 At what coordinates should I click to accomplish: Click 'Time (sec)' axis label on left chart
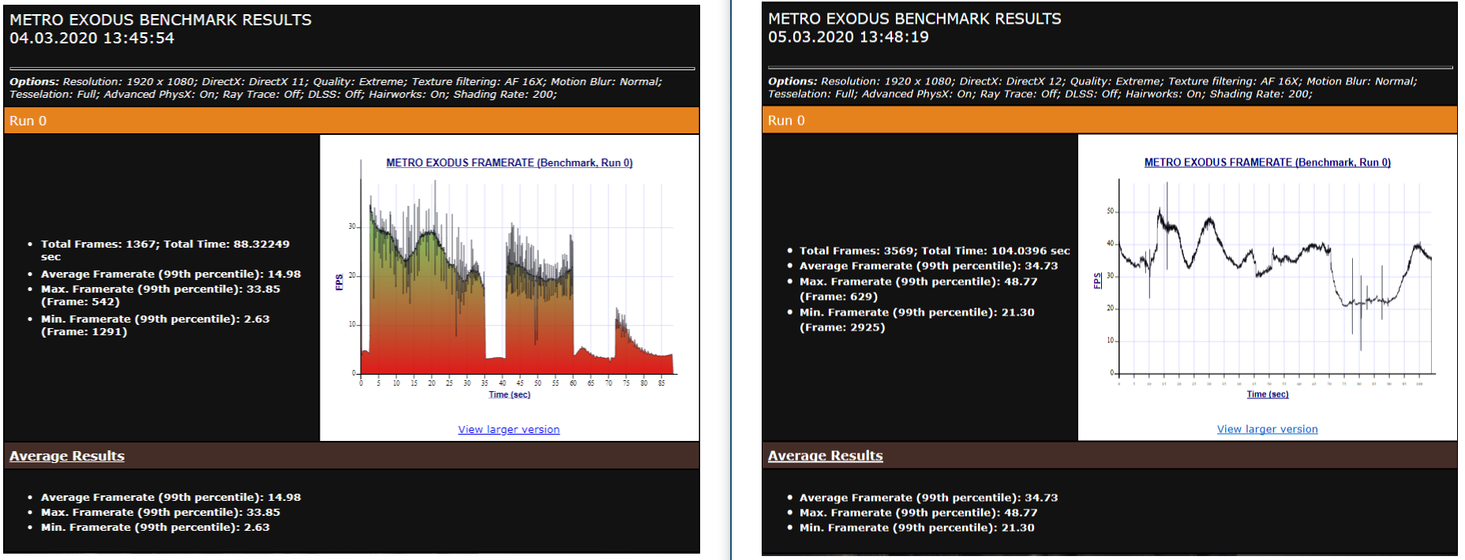coord(509,394)
